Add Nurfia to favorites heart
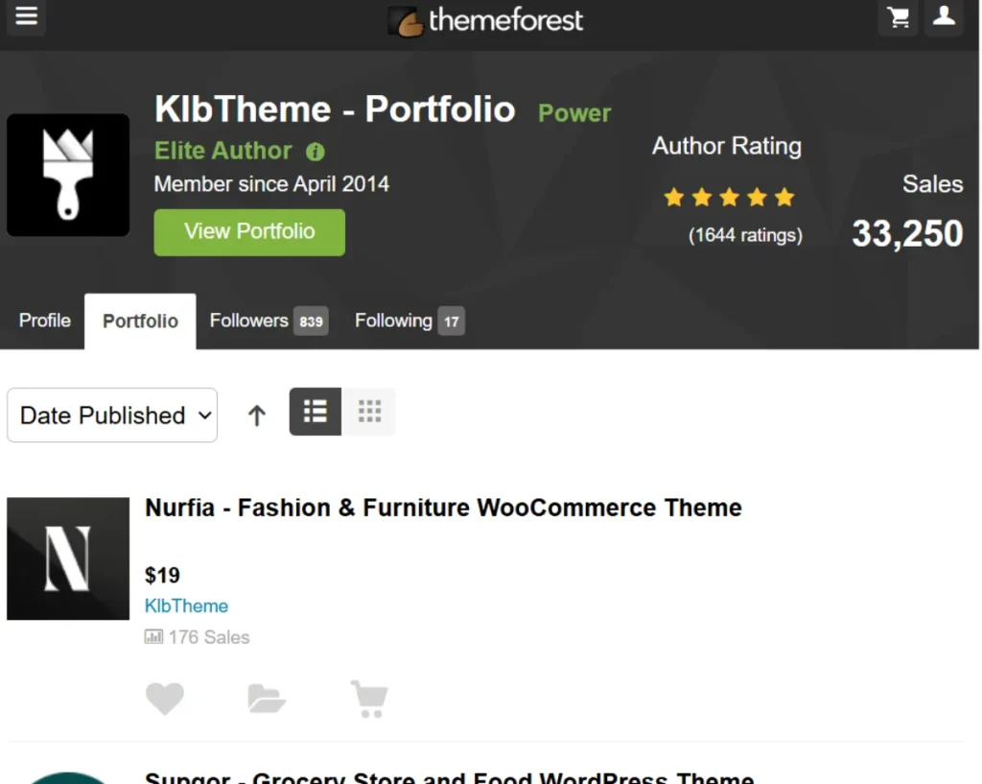The image size is (982, 784). (165, 699)
